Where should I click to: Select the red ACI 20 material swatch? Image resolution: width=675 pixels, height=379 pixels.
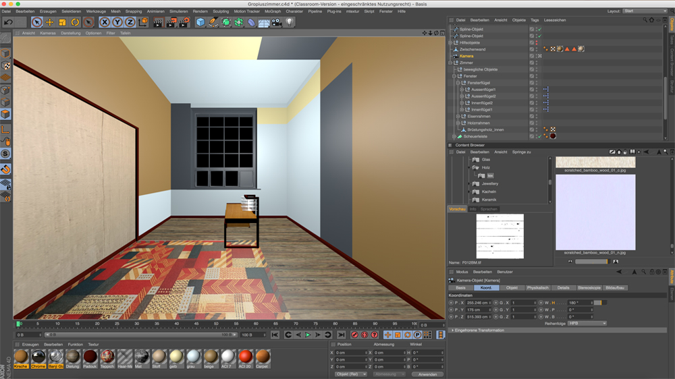pyautogui.click(x=246, y=357)
